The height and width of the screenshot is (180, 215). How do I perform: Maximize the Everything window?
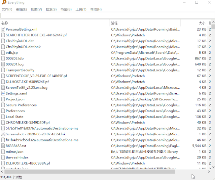pos(196,2)
